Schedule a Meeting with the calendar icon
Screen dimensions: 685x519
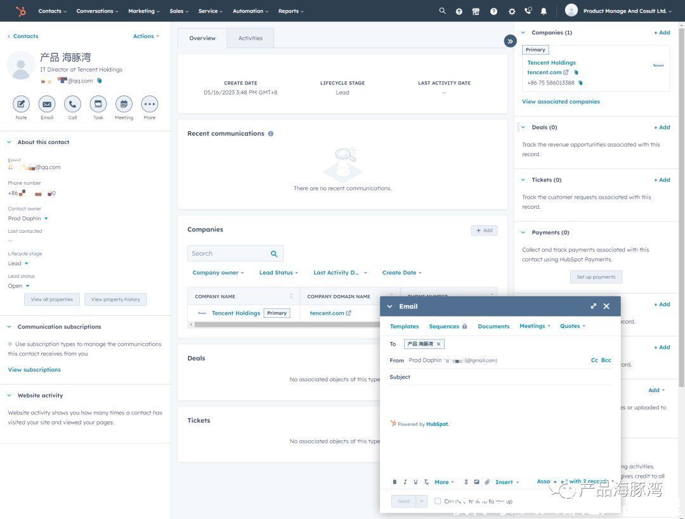tap(124, 104)
